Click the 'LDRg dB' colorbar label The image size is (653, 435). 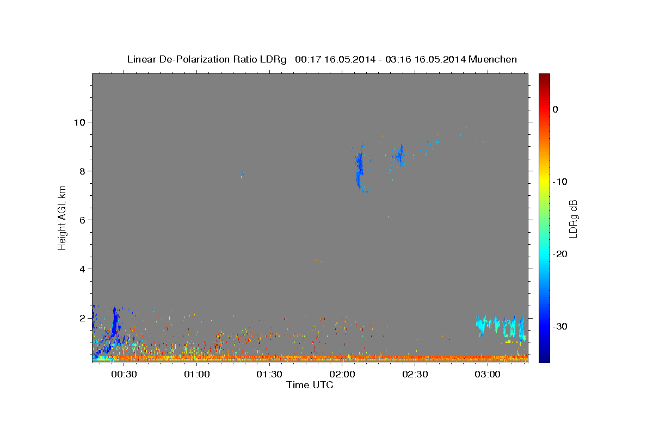[572, 218]
